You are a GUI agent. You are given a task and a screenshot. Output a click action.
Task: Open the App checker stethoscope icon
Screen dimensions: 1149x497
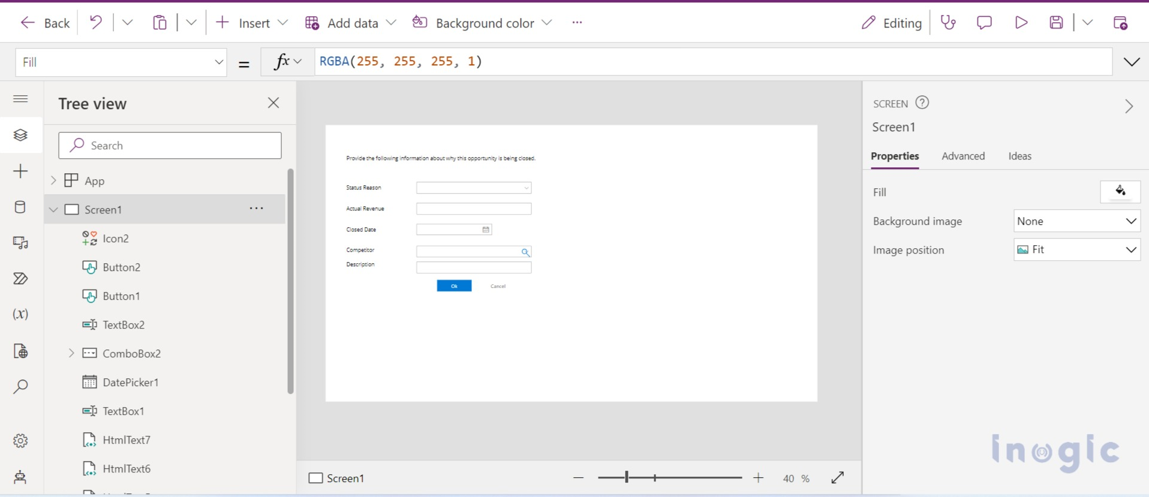(x=948, y=23)
